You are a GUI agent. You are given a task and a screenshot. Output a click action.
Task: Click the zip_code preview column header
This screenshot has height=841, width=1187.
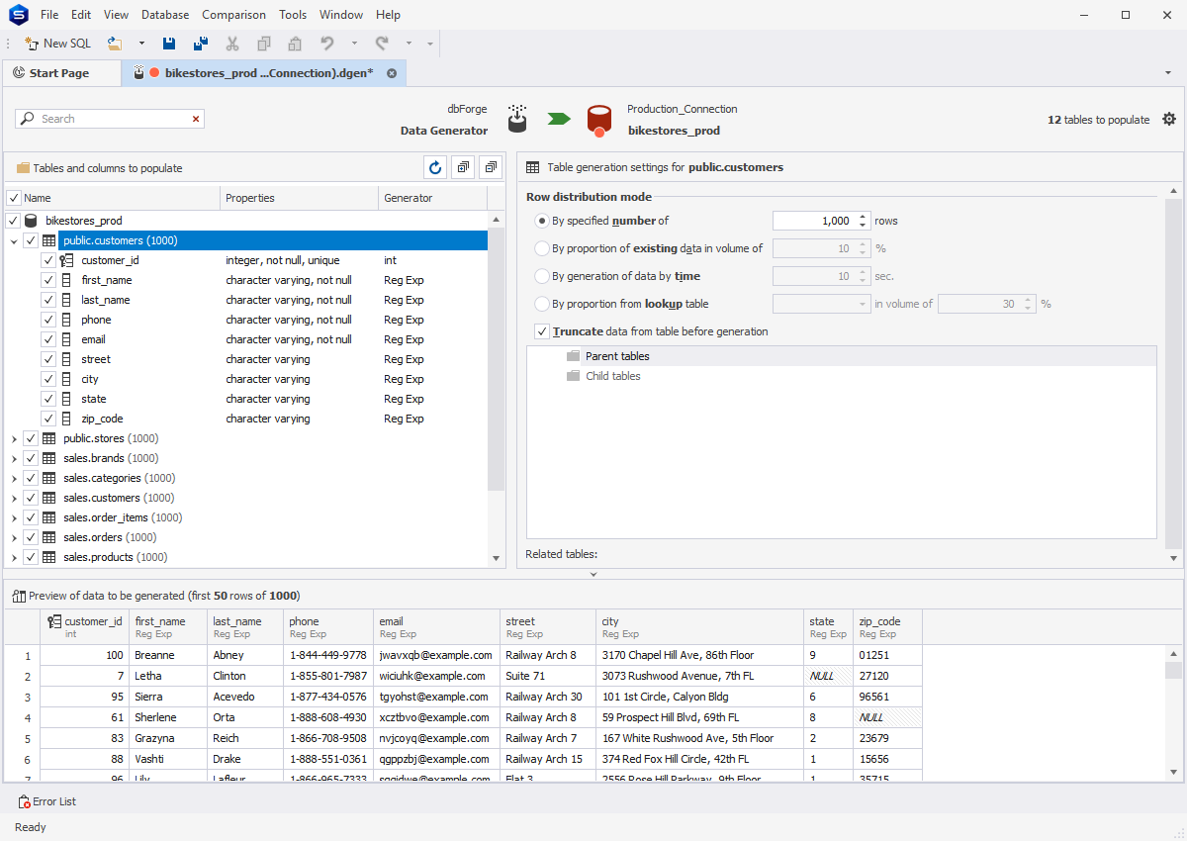[887, 627]
